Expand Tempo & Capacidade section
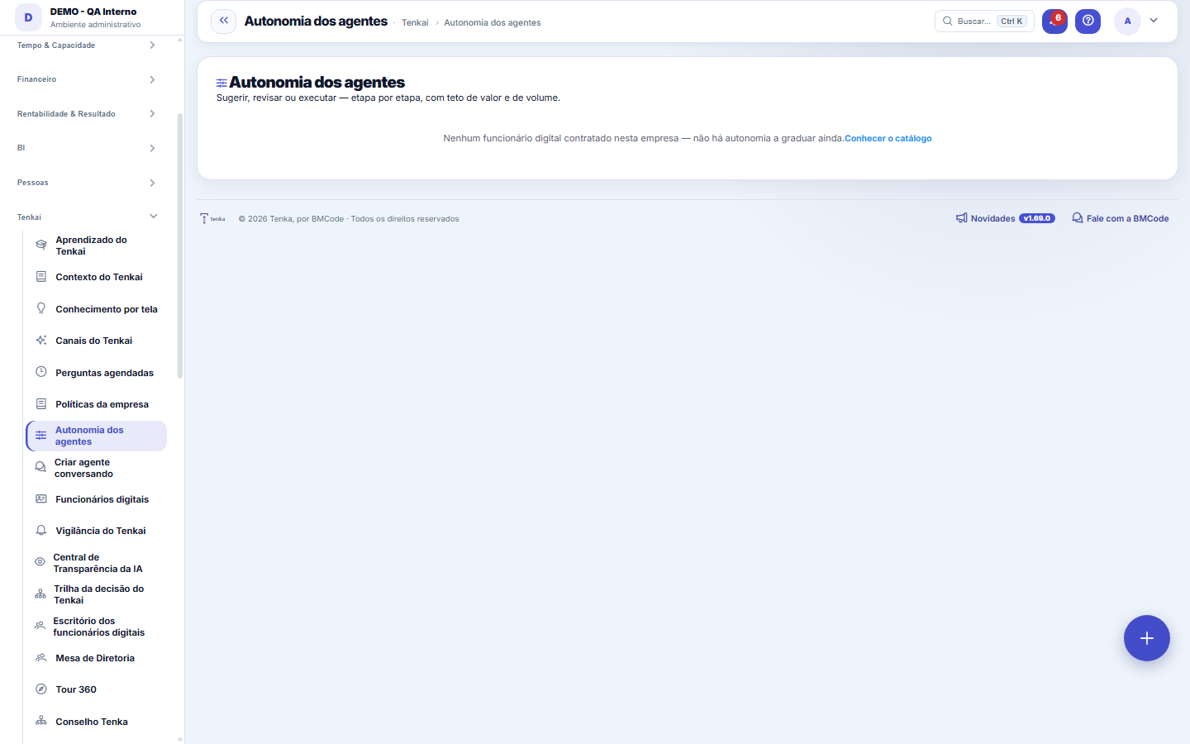This screenshot has width=1190, height=744. pos(87,45)
